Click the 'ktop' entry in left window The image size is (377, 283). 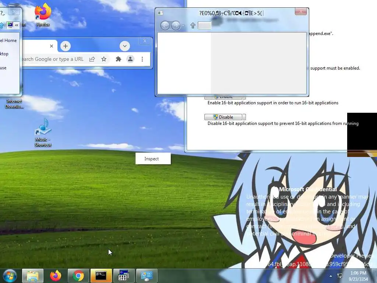[x=4, y=54]
